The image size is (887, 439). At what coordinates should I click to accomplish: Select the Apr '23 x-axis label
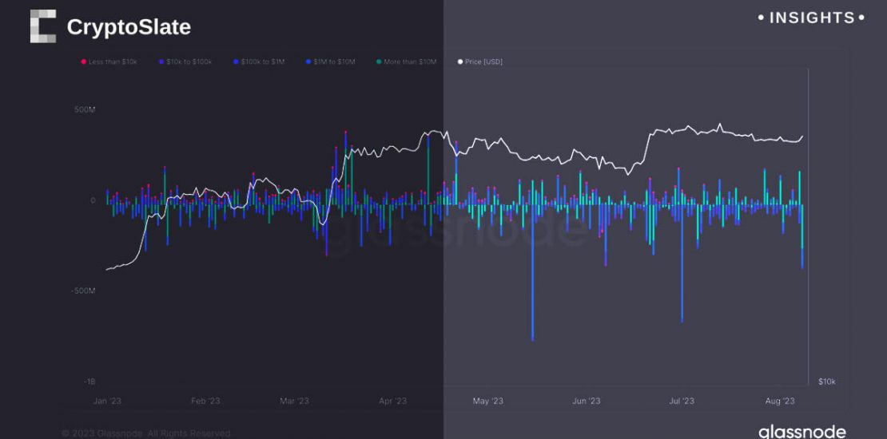click(x=392, y=401)
